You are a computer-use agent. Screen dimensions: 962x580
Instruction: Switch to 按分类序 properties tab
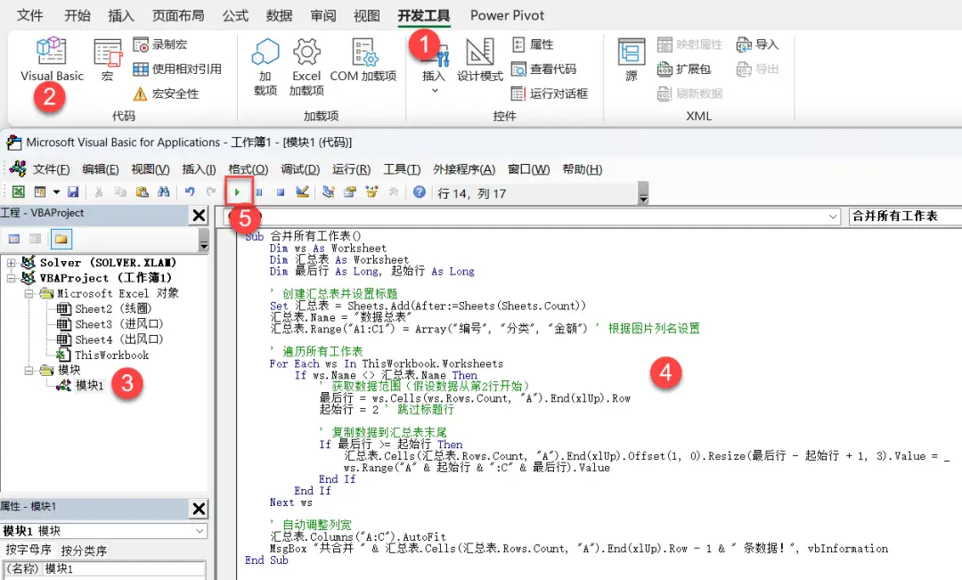pyautogui.click(x=84, y=551)
